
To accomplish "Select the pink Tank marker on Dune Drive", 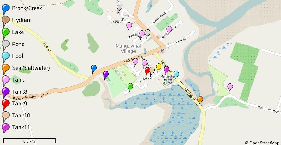I will pos(169,31).
